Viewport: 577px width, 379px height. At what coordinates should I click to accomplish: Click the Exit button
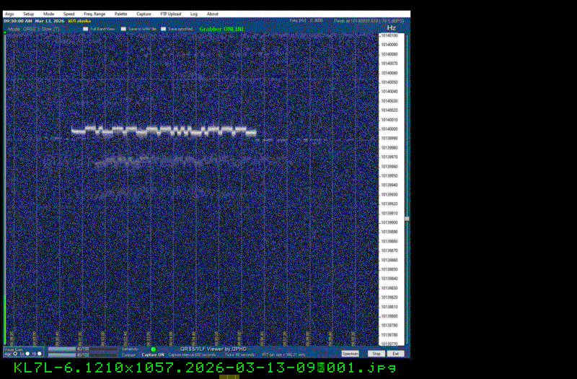395,354
